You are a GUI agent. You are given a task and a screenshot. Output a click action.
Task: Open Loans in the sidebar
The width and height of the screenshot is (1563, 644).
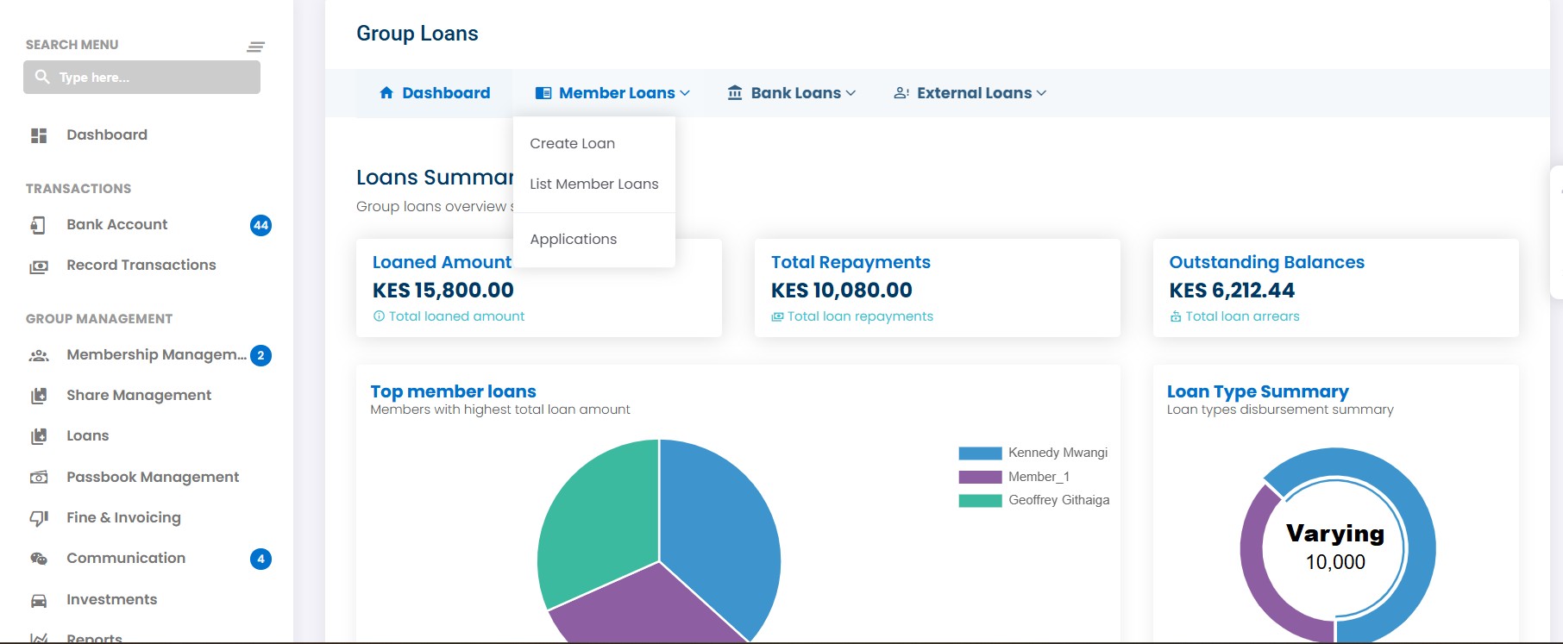[88, 436]
